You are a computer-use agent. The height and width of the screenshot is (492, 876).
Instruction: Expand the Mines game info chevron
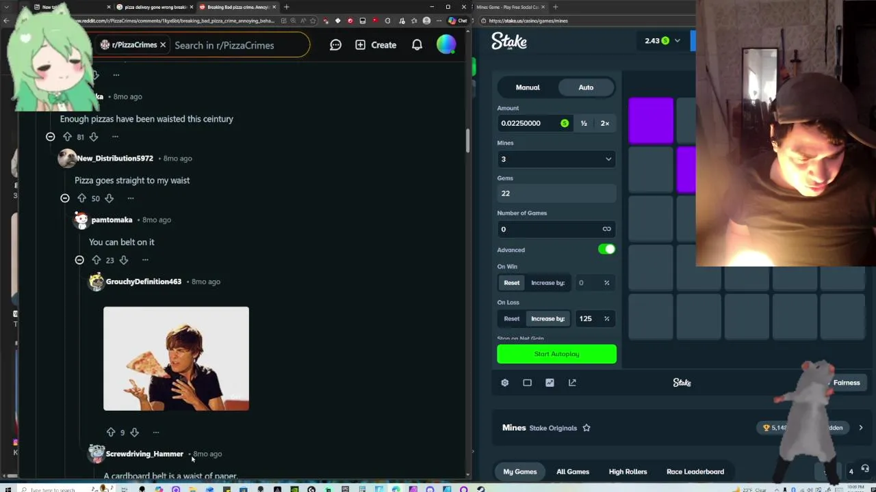[861, 428]
